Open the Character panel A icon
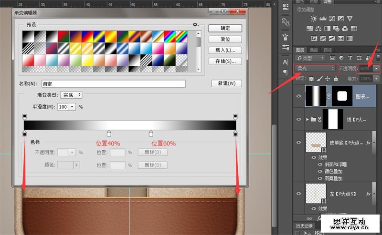 tap(286, 62)
